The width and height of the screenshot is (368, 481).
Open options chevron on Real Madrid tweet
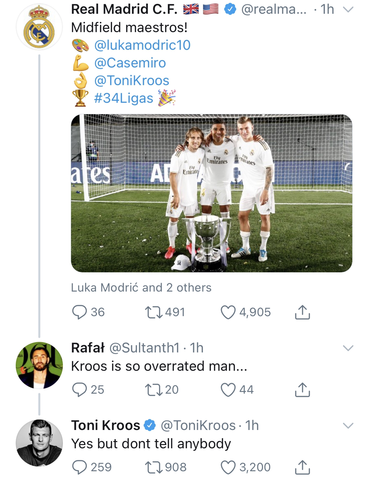(x=348, y=10)
